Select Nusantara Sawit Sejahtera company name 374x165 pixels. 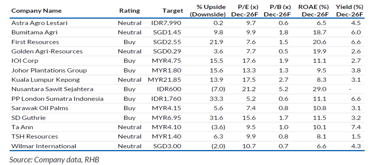53,89
